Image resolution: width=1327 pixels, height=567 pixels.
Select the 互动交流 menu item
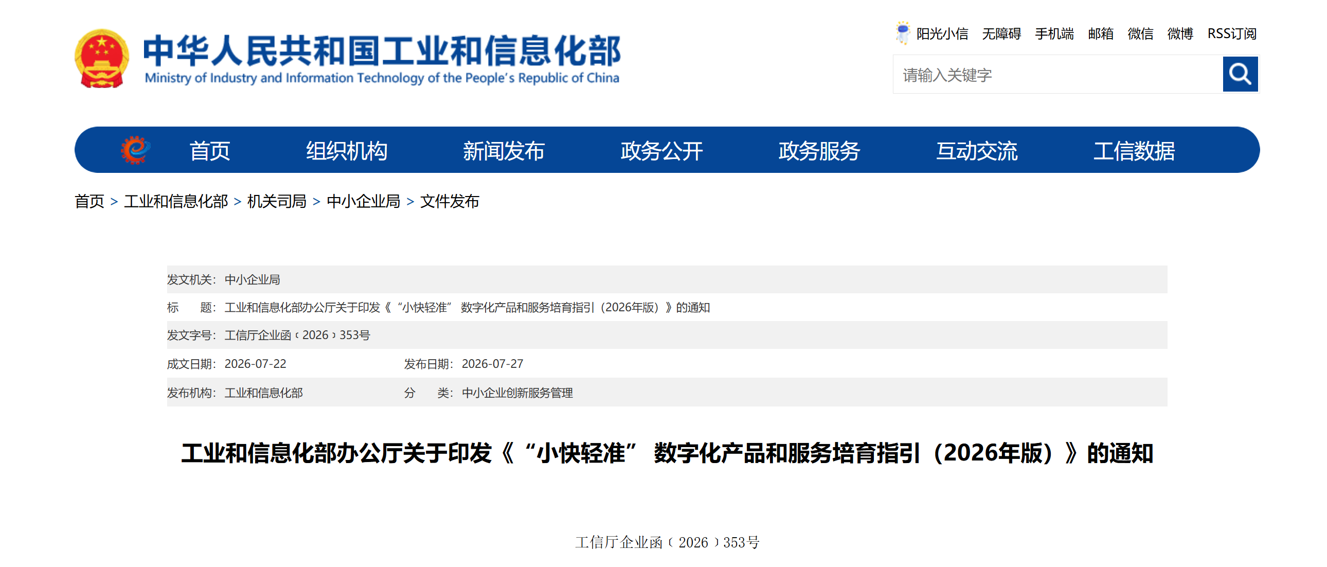click(x=977, y=151)
